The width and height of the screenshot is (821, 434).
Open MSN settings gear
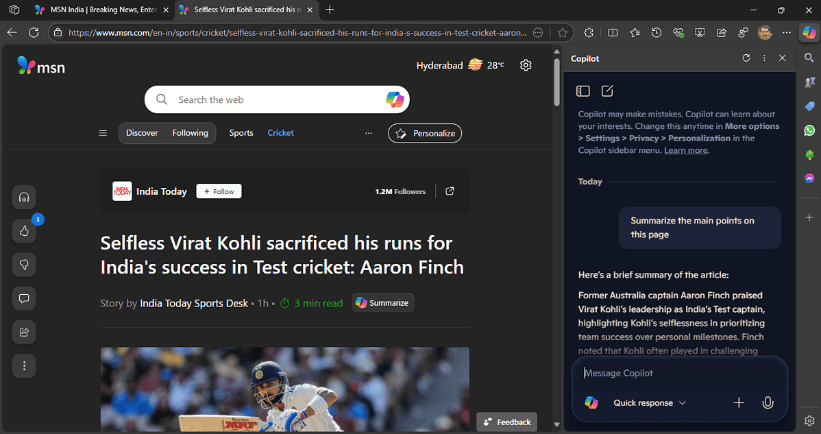click(526, 65)
